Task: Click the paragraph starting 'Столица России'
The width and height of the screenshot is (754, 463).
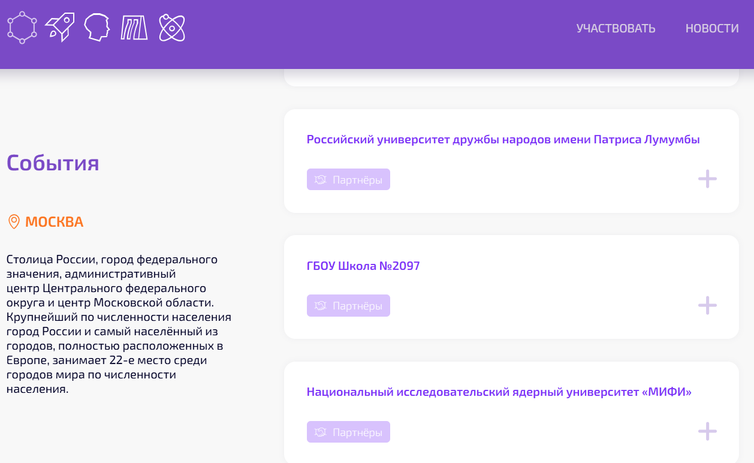Action: point(119,324)
